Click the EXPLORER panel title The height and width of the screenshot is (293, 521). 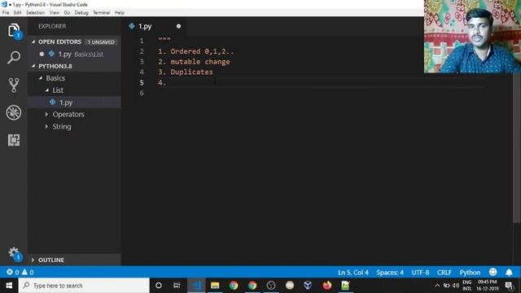coord(52,26)
